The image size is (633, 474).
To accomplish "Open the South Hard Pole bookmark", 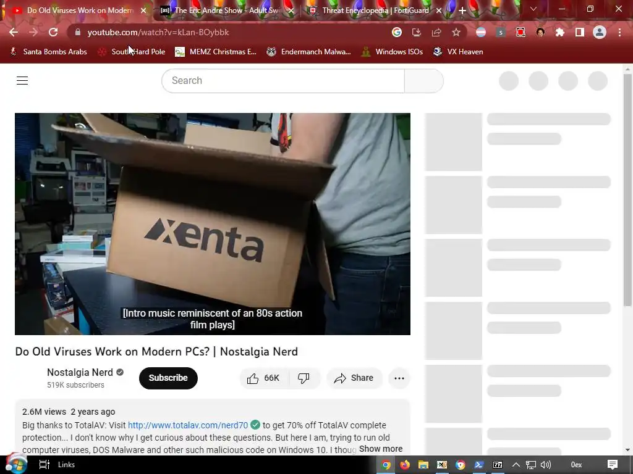I will 132,52.
